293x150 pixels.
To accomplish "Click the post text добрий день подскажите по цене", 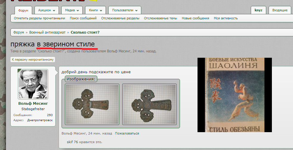I will [x=96, y=72].
